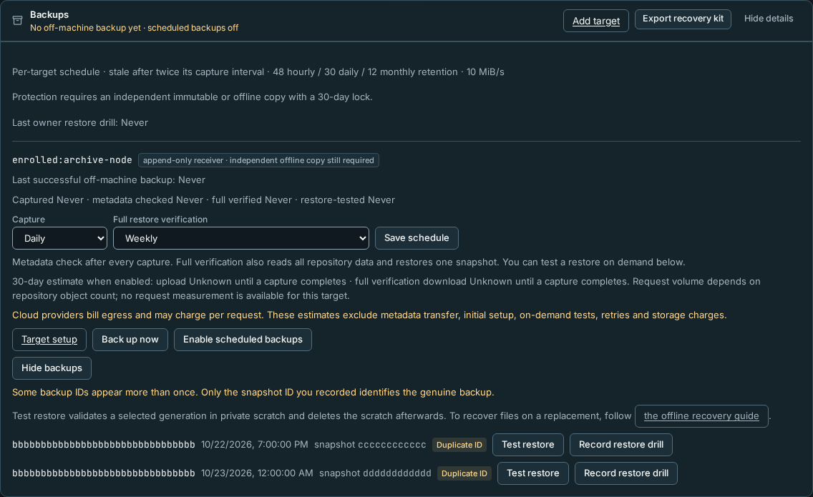Click the Backups panel title
This screenshot has height=497, width=813.
coord(49,14)
